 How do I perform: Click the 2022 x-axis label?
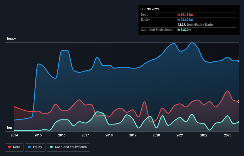204,135
